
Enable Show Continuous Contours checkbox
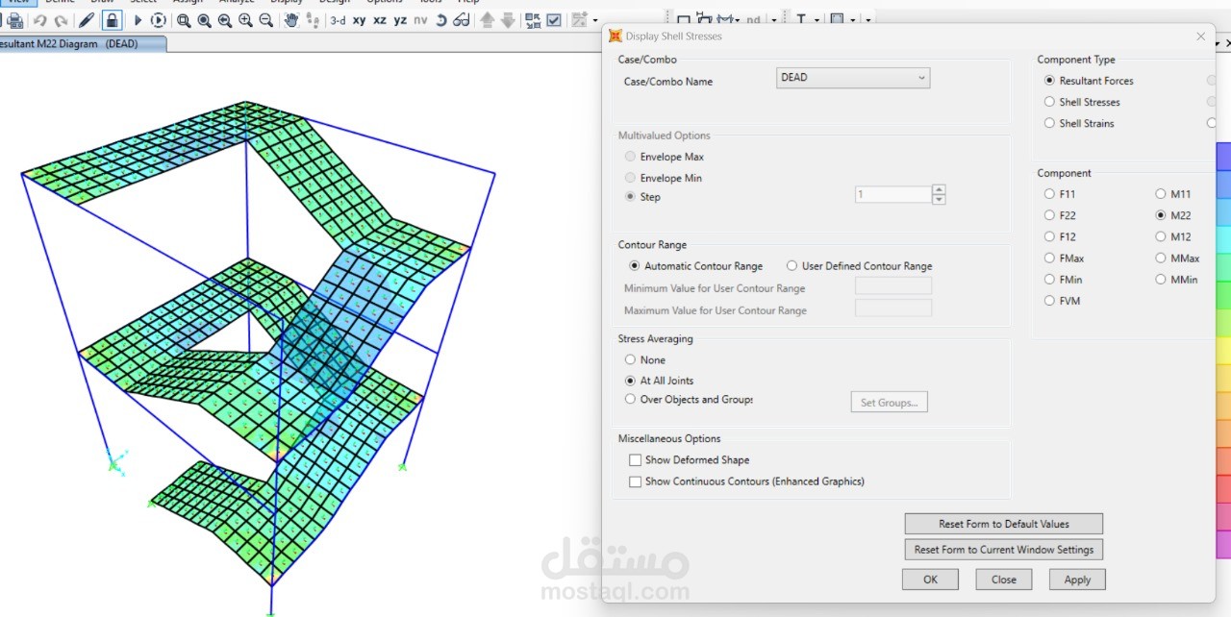[635, 481]
